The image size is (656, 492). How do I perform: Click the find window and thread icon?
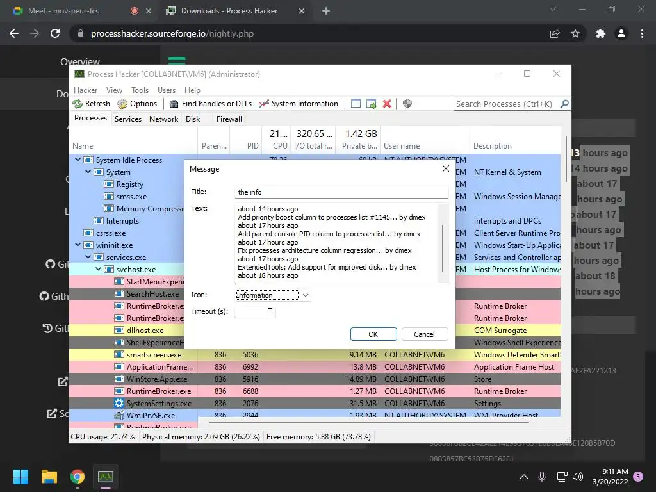(371, 104)
